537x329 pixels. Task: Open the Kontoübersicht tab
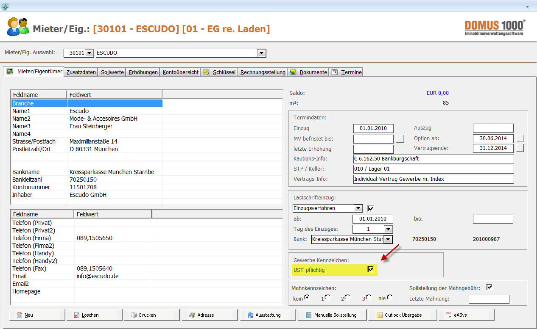tap(181, 72)
